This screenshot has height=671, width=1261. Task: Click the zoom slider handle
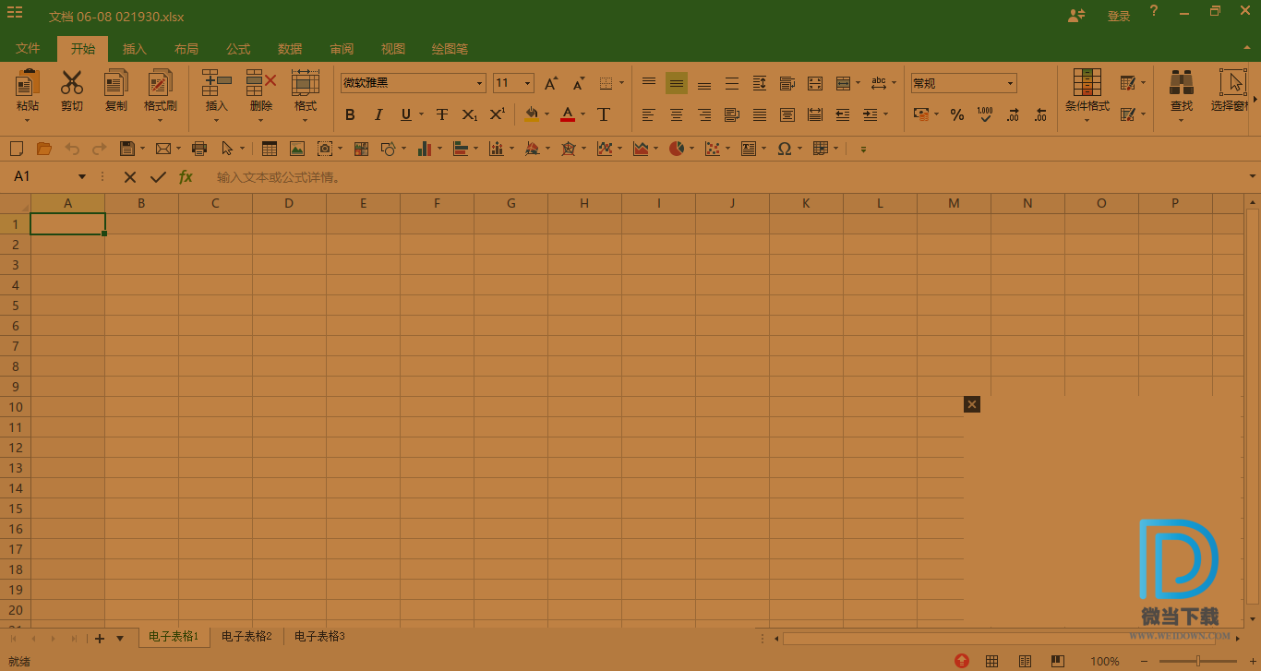(x=1197, y=661)
